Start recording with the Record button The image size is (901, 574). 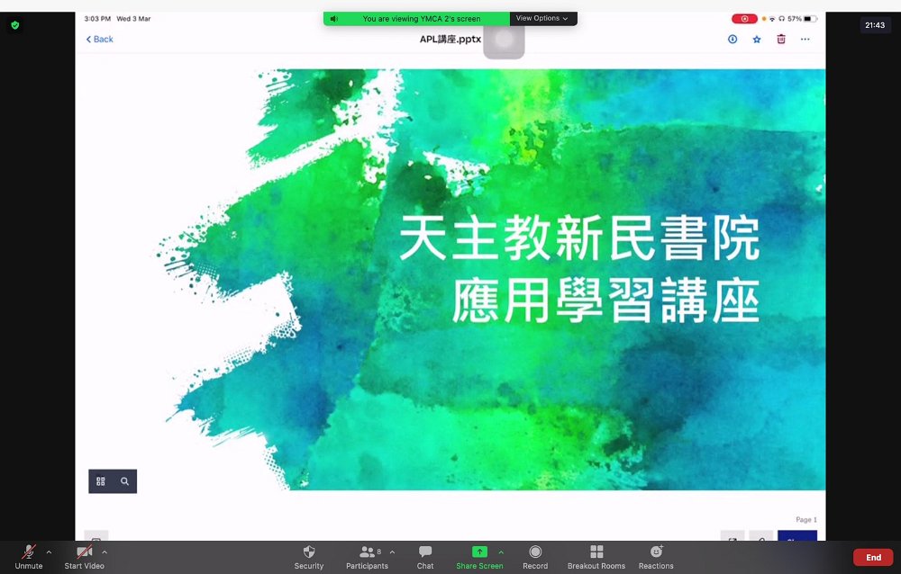click(x=535, y=557)
